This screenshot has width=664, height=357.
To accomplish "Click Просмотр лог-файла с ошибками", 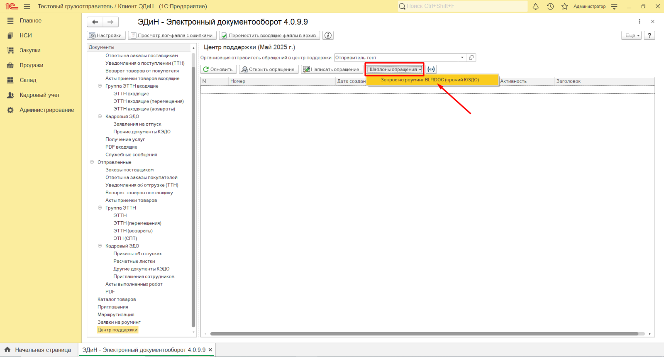I will tap(172, 35).
